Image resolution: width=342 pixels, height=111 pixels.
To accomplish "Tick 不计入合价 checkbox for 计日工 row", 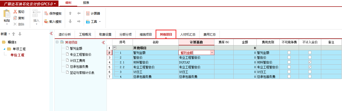I will point(310,72).
